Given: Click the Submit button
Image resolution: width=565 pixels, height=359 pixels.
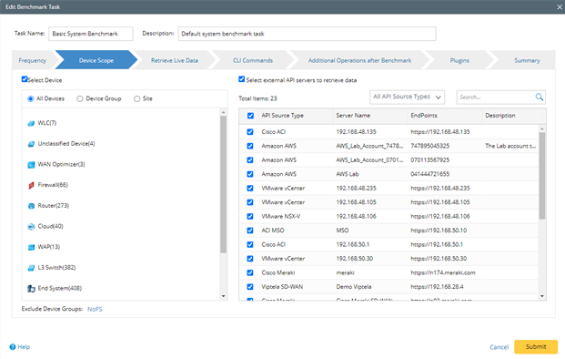Looking at the screenshot, I should (536, 347).
